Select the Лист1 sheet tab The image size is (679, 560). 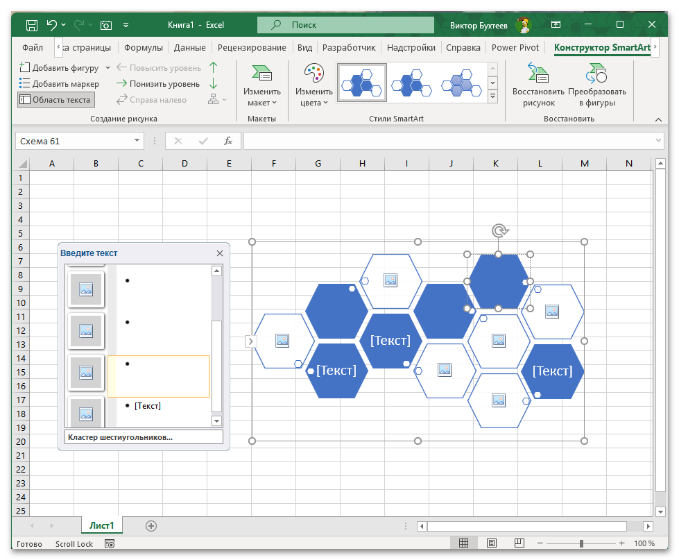[x=102, y=525]
